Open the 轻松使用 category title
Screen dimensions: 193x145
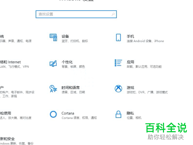(x=5, y=113)
